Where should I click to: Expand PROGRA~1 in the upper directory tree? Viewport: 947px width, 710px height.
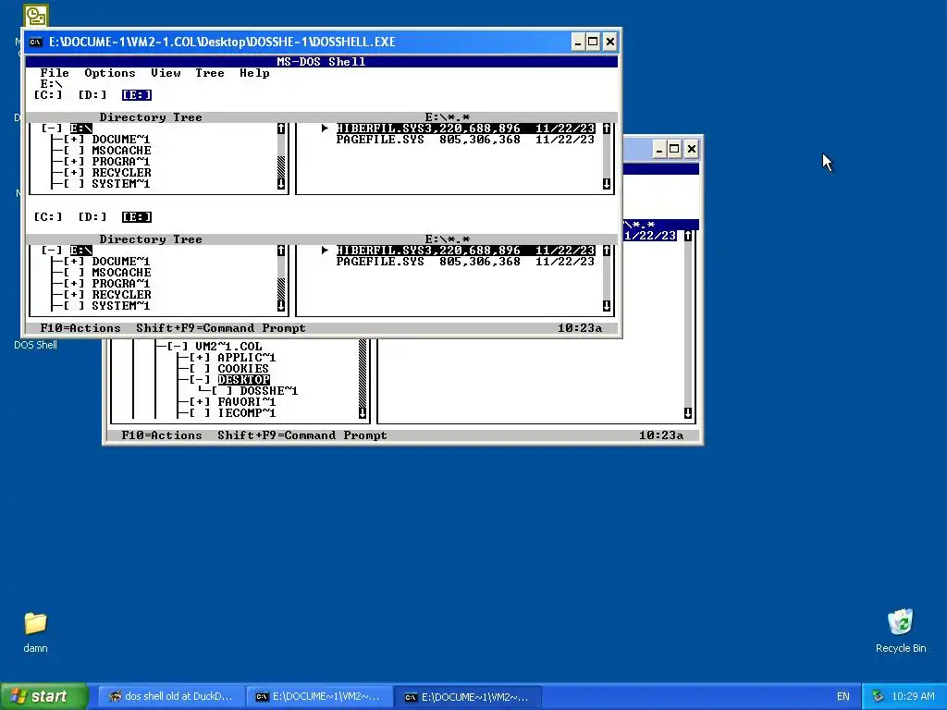[74, 162]
